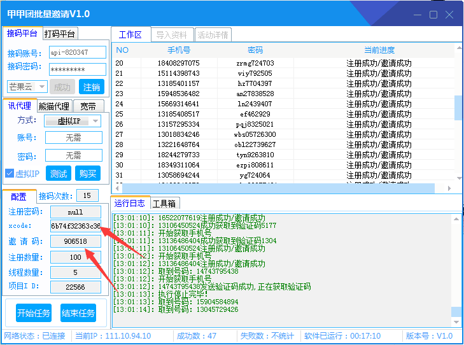
Task: Click the 项目ID field showing 22566
Action: coord(76,286)
